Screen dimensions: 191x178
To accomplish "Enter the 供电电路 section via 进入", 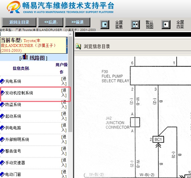I will click(64, 128).
